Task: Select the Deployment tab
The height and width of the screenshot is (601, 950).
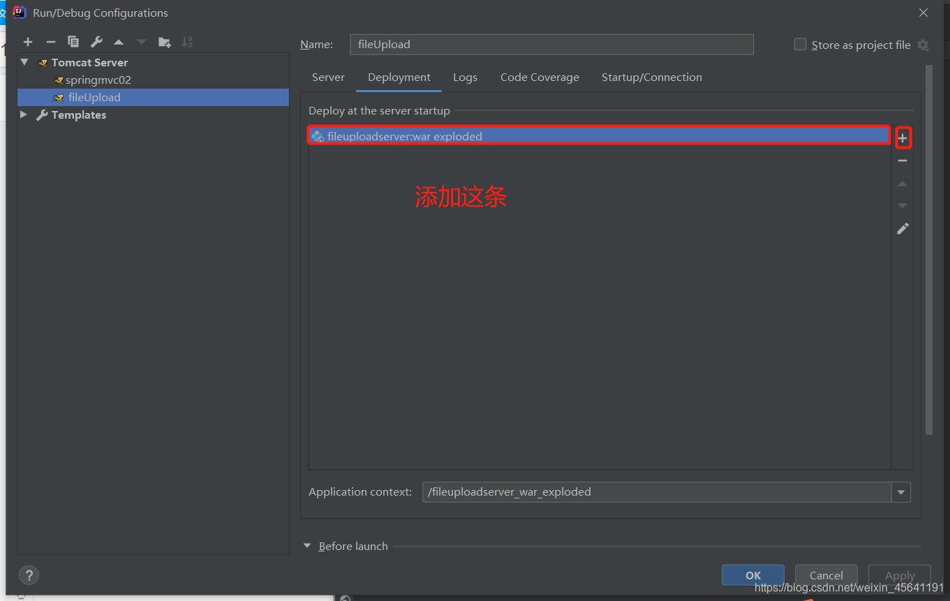Action: coord(399,77)
